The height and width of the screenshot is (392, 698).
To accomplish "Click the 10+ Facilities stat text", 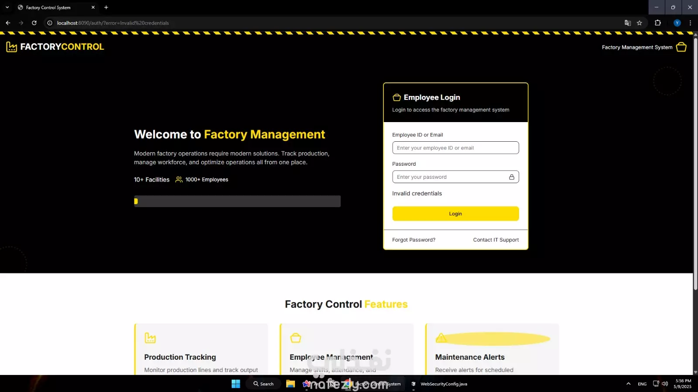I will pyautogui.click(x=152, y=180).
